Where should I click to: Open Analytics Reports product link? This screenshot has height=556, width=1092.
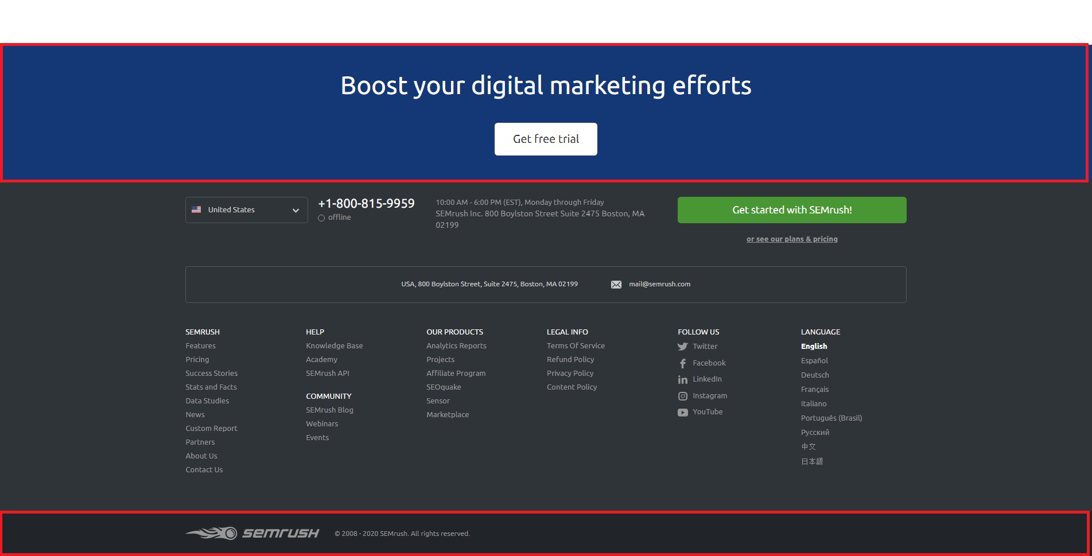456,346
